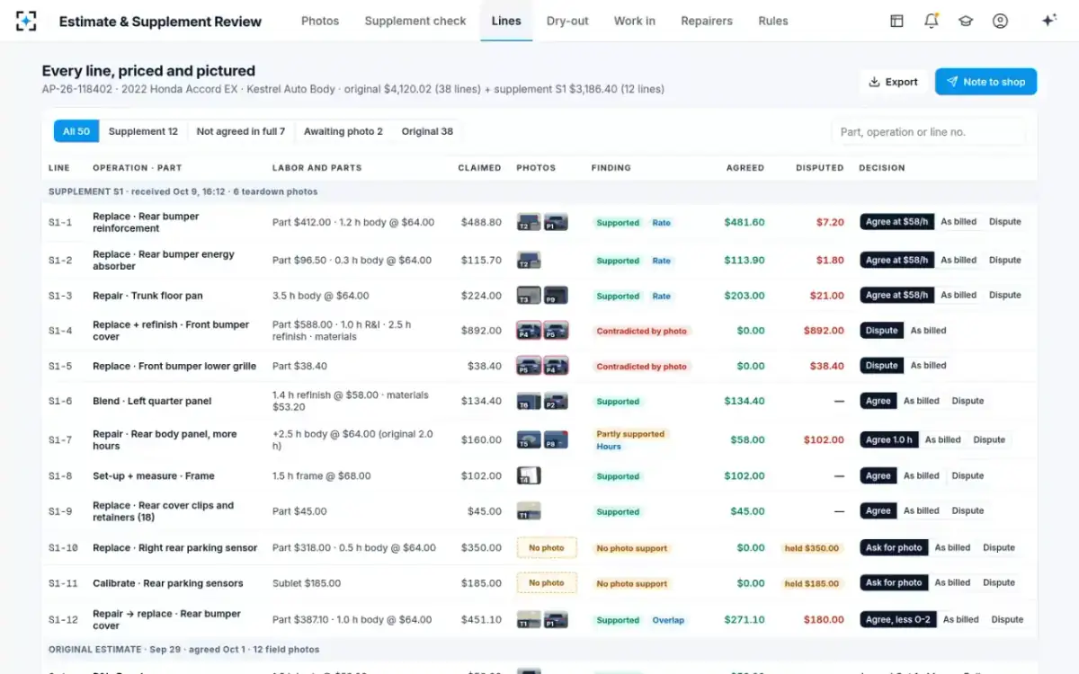Open photo T3 on line S1-3
Image resolution: width=1079 pixels, height=674 pixels.
point(529,295)
